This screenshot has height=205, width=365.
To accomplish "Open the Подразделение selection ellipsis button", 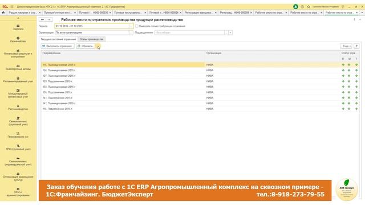I will [x=226, y=33].
